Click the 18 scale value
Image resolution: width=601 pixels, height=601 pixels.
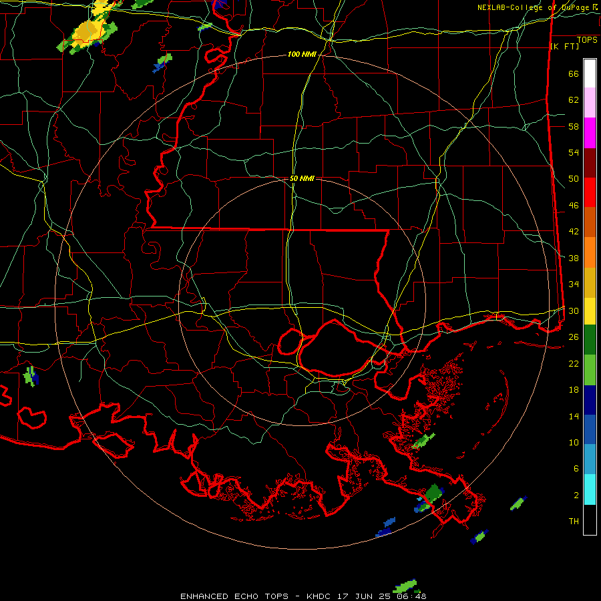click(x=574, y=390)
